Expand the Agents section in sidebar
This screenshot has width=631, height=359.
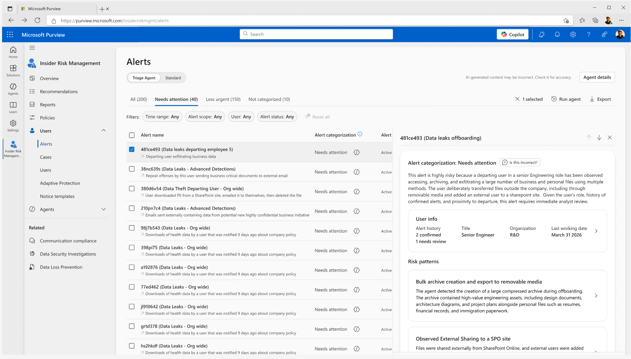click(x=103, y=209)
